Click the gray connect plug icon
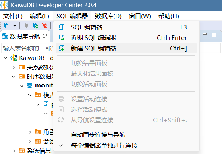222x154 pixels. pyautogui.click(x=26, y=25)
